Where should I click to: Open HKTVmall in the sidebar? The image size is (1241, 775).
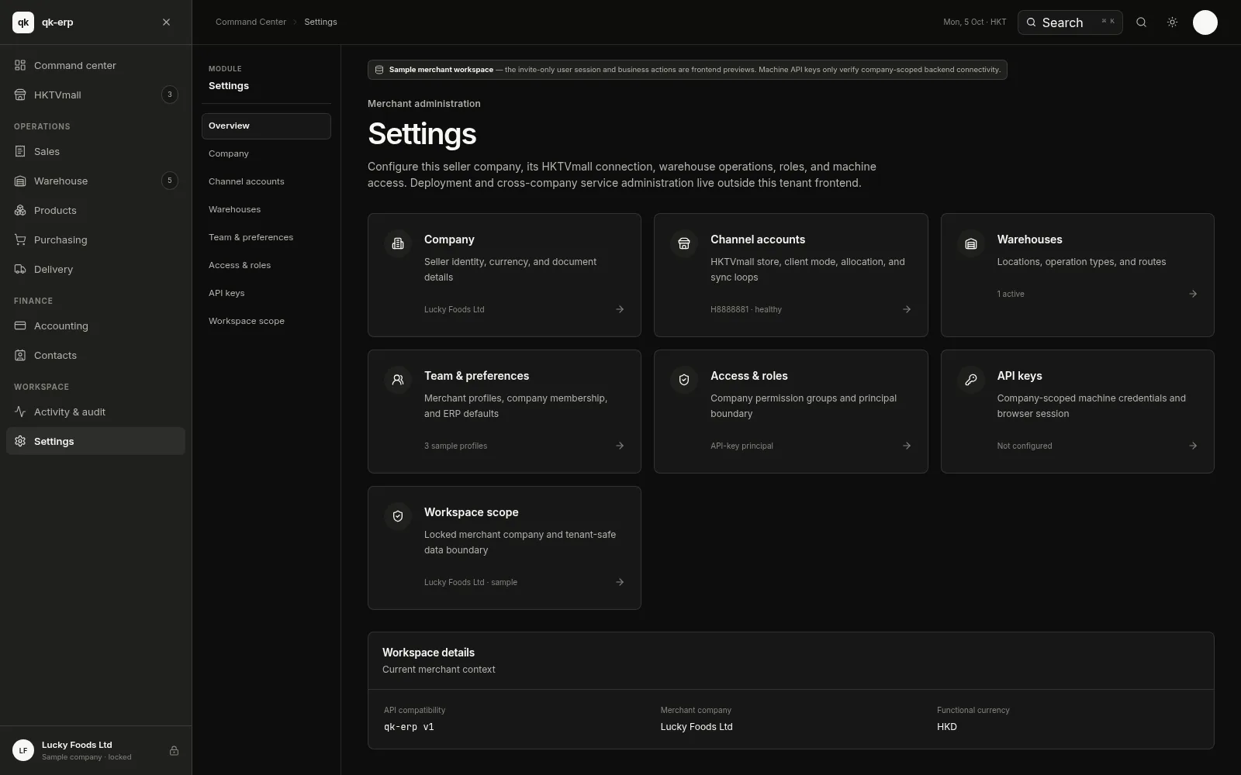[x=95, y=95]
